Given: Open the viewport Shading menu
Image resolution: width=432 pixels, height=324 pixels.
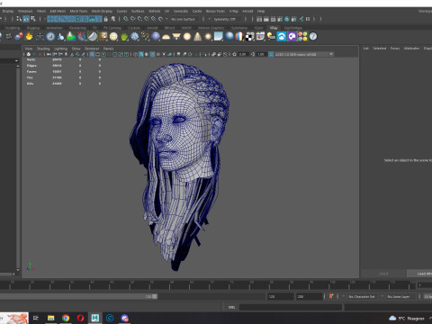Looking at the screenshot, I should pyautogui.click(x=43, y=49).
